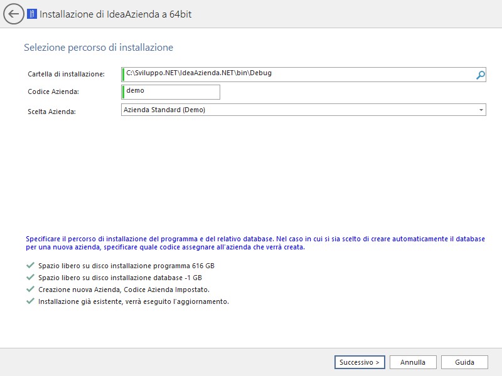Click the checkmark beside program disk space

pyautogui.click(x=30, y=265)
